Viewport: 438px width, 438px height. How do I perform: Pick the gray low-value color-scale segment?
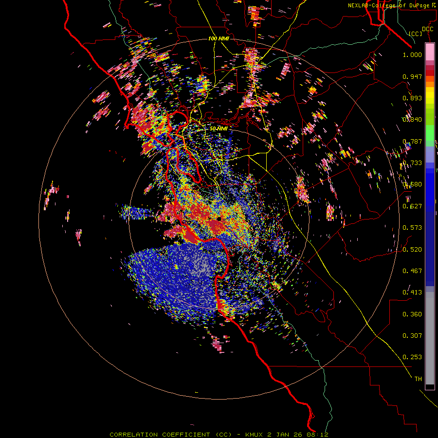point(430,338)
